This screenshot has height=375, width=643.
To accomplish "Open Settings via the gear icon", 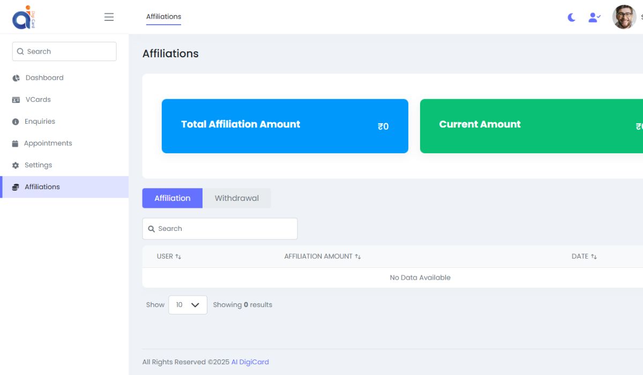I will click(16, 165).
